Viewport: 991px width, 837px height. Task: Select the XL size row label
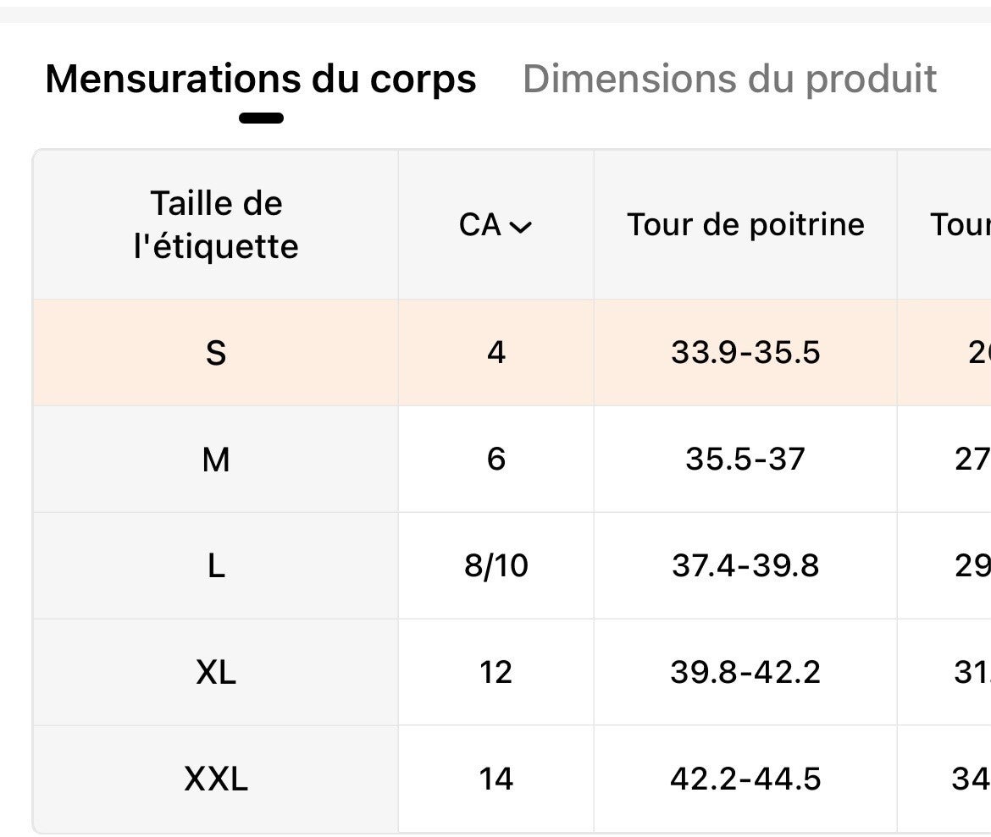[x=216, y=673]
